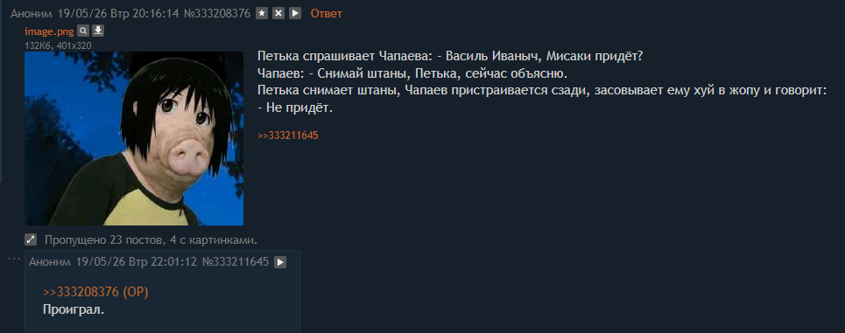Click OP post number №333208376

coord(217,14)
